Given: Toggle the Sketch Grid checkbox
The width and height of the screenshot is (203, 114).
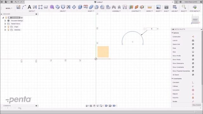Looking at the screenshot, I should coord(193,44).
